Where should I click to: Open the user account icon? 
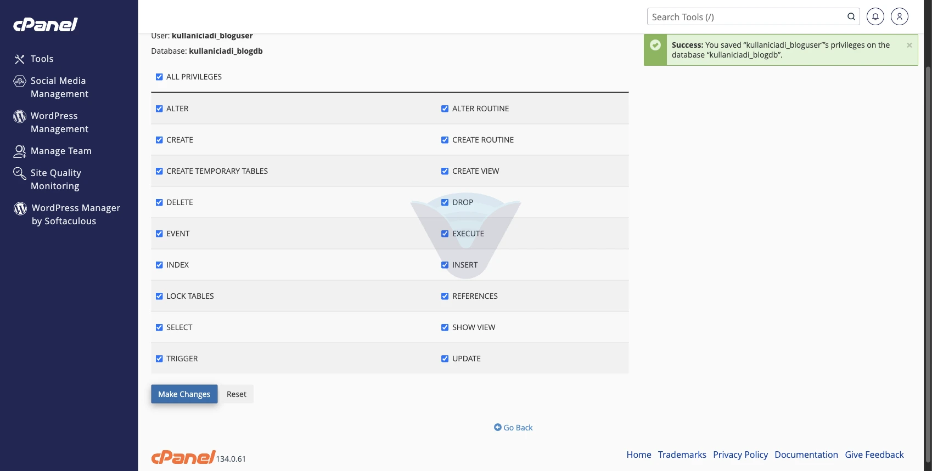900,16
